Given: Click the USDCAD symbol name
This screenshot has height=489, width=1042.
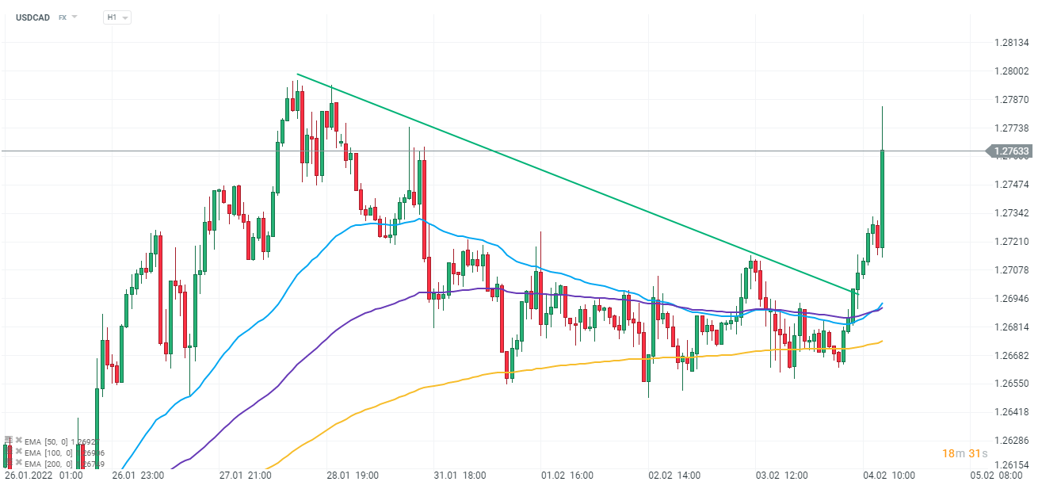Looking at the screenshot, I should [x=32, y=17].
